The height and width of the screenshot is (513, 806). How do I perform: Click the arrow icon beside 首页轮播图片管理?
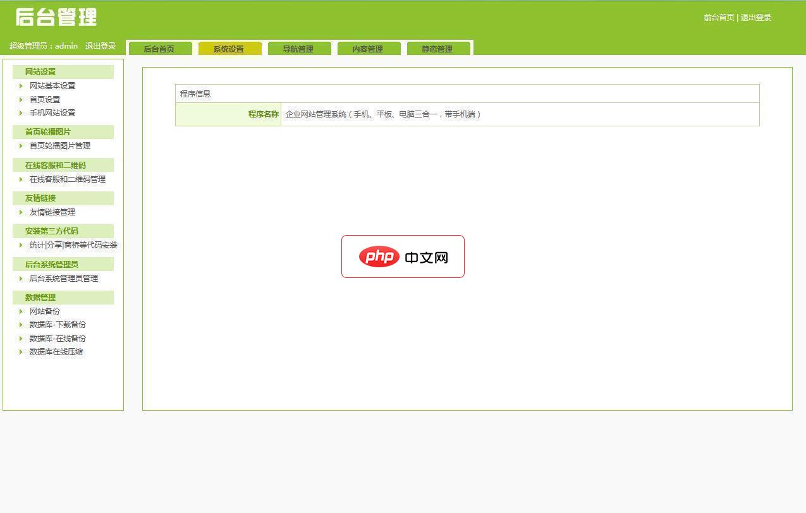[x=21, y=146]
